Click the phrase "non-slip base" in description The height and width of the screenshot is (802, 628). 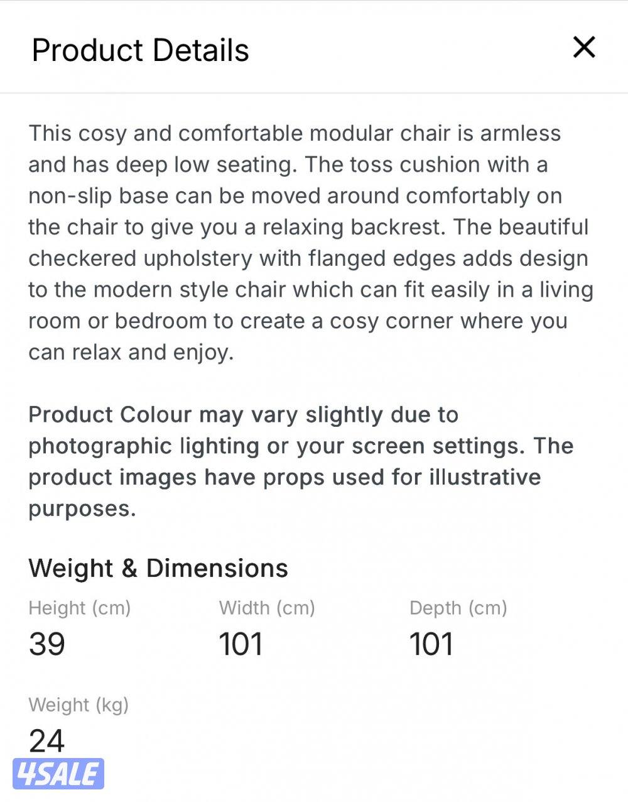coord(98,196)
